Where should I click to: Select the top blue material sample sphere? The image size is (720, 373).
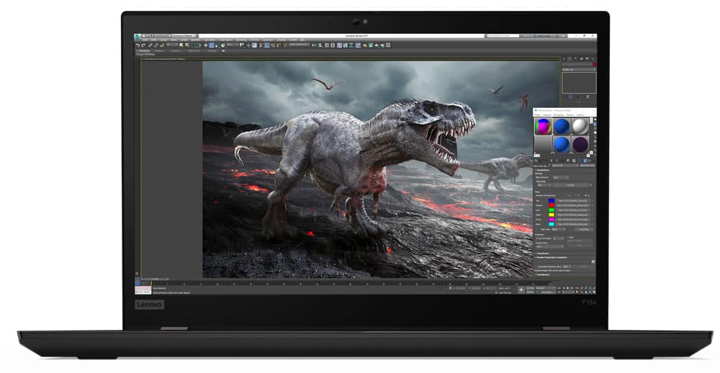click(x=562, y=126)
